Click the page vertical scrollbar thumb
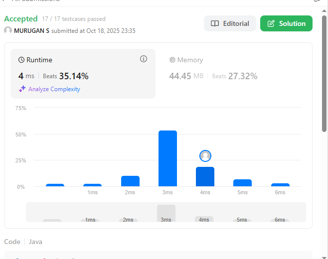This screenshot has width=328, height=259. tap(324, 74)
